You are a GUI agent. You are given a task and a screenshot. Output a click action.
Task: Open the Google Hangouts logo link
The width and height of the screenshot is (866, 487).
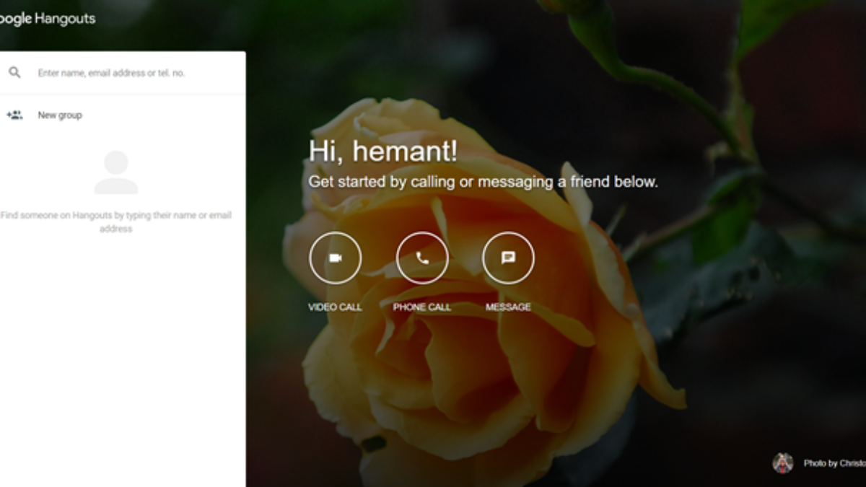(x=47, y=19)
